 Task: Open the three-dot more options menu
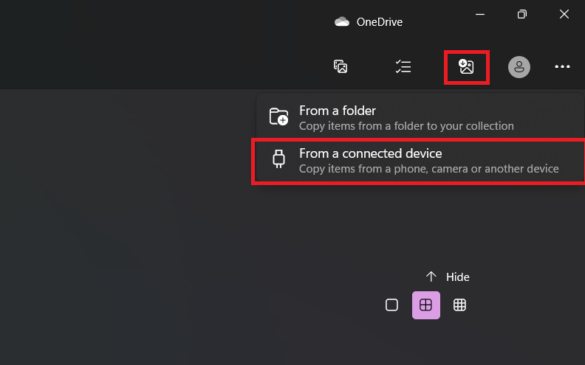tap(562, 66)
